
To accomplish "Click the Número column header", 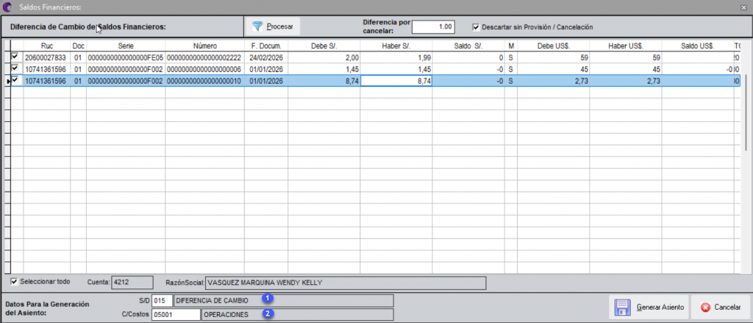I will pos(205,46).
